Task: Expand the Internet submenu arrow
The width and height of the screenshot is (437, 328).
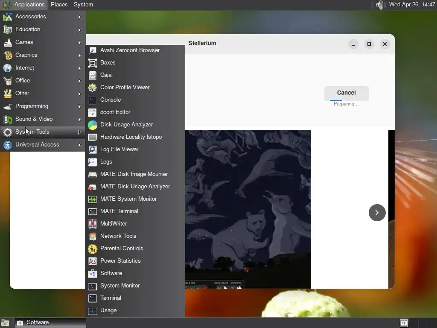Action: tap(79, 68)
